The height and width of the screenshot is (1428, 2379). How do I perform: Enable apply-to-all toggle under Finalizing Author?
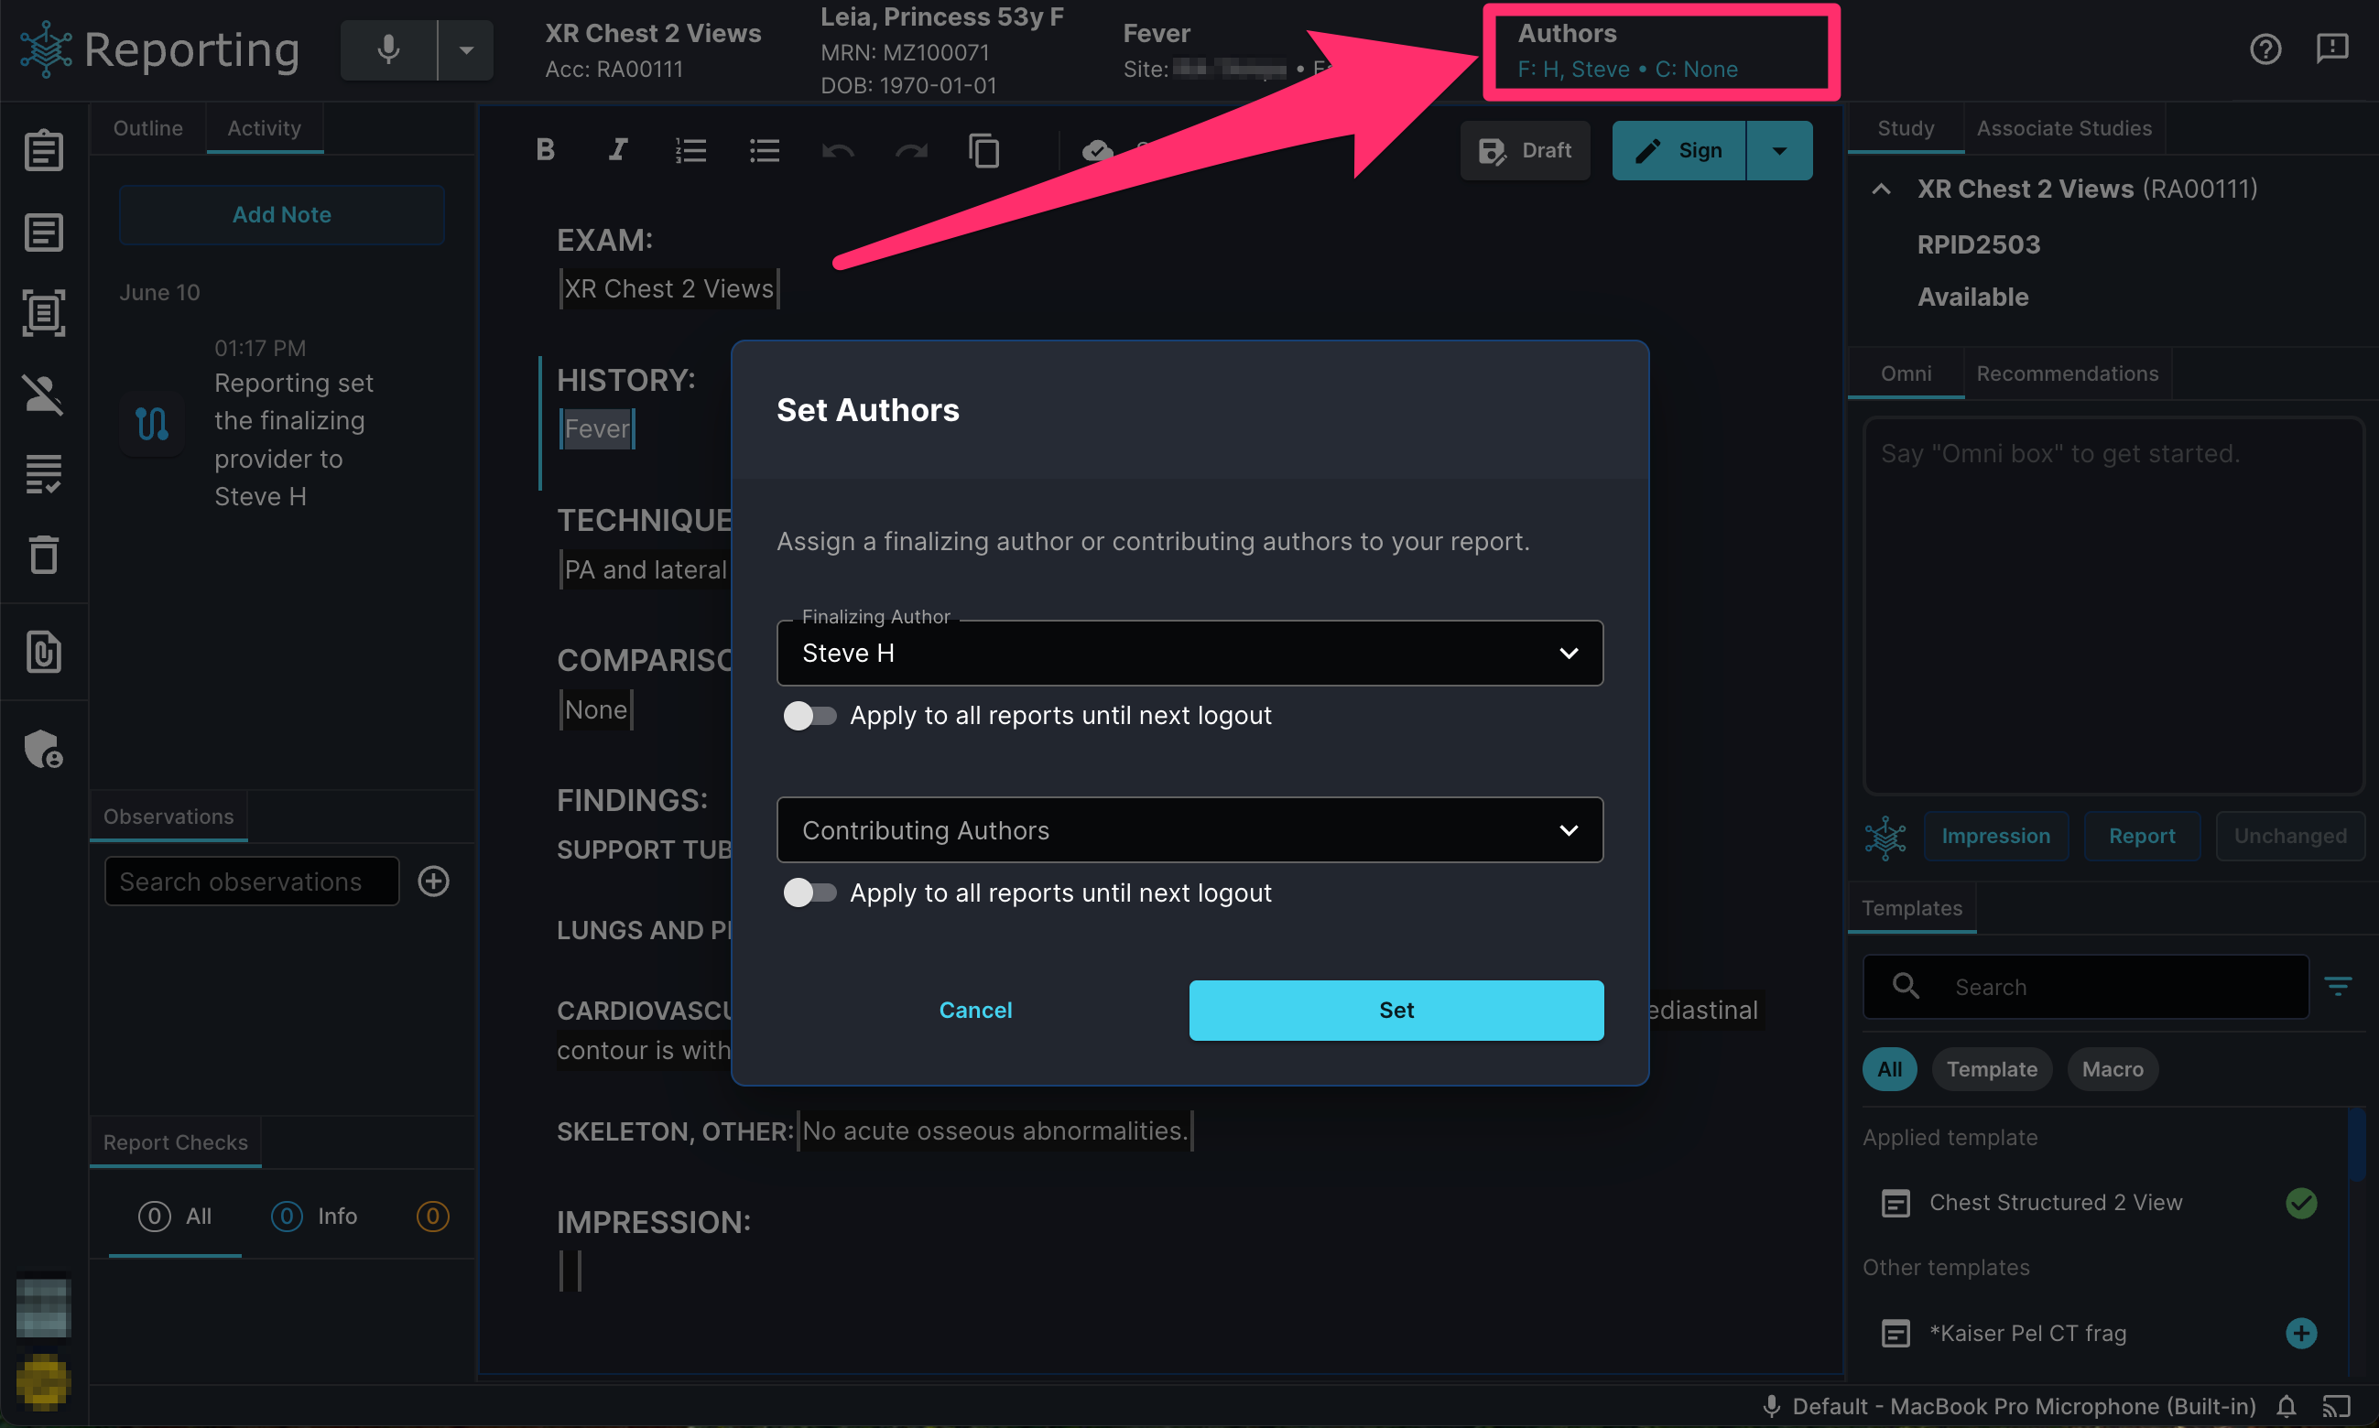coord(809,716)
